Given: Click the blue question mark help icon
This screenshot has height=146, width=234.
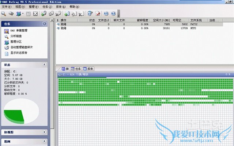Looking at the screenshot, I should [x=113, y=14].
